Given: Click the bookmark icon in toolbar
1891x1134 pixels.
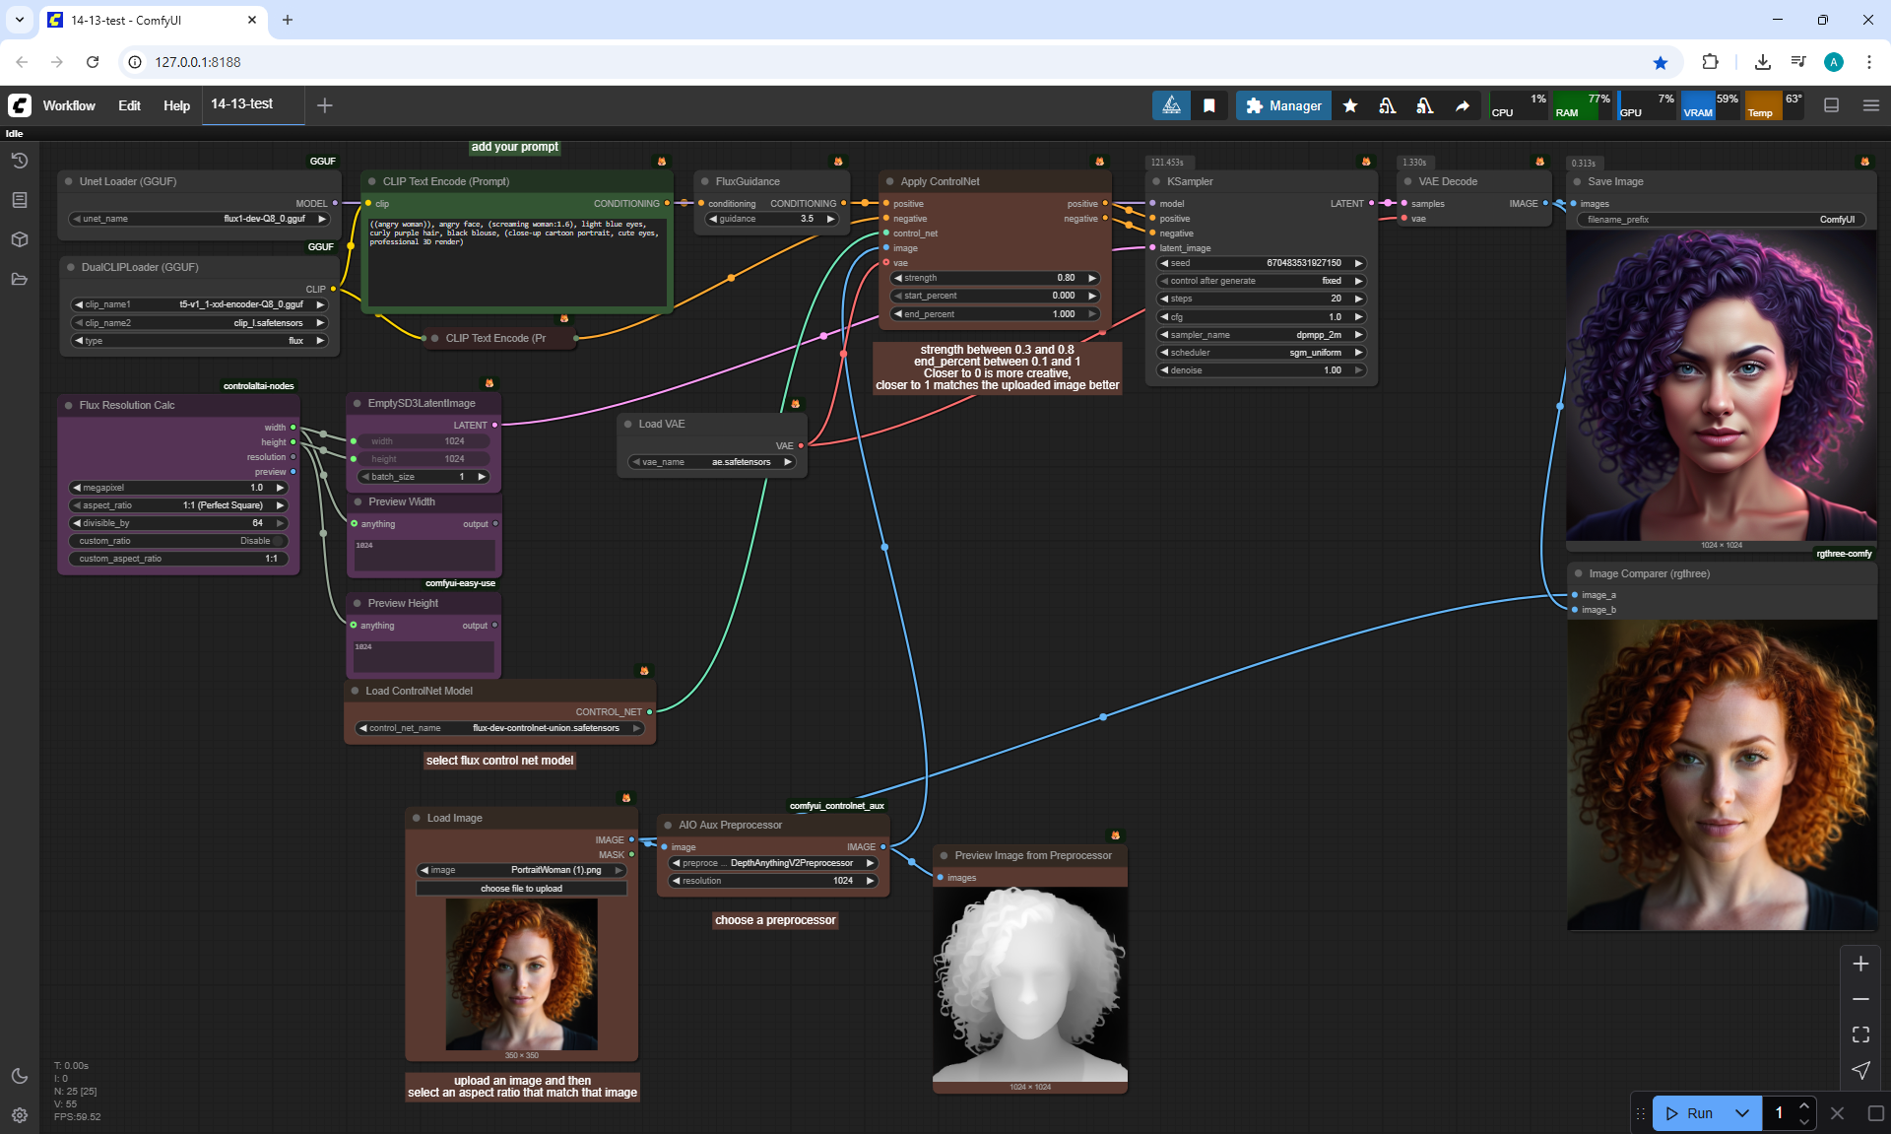Looking at the screenshot, I should tap(1209, 105).
